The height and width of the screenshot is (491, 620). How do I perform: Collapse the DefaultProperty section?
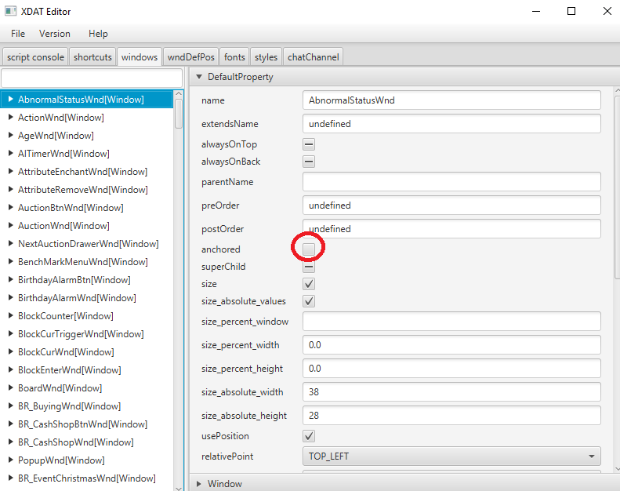pos(199,76)
